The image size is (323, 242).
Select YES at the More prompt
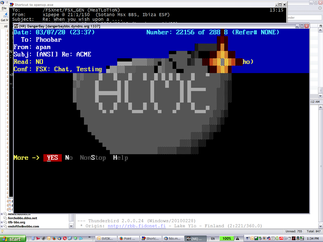click(53, 158)
